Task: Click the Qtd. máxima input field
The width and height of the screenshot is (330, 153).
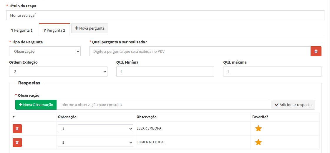Action: pos(272,72)
